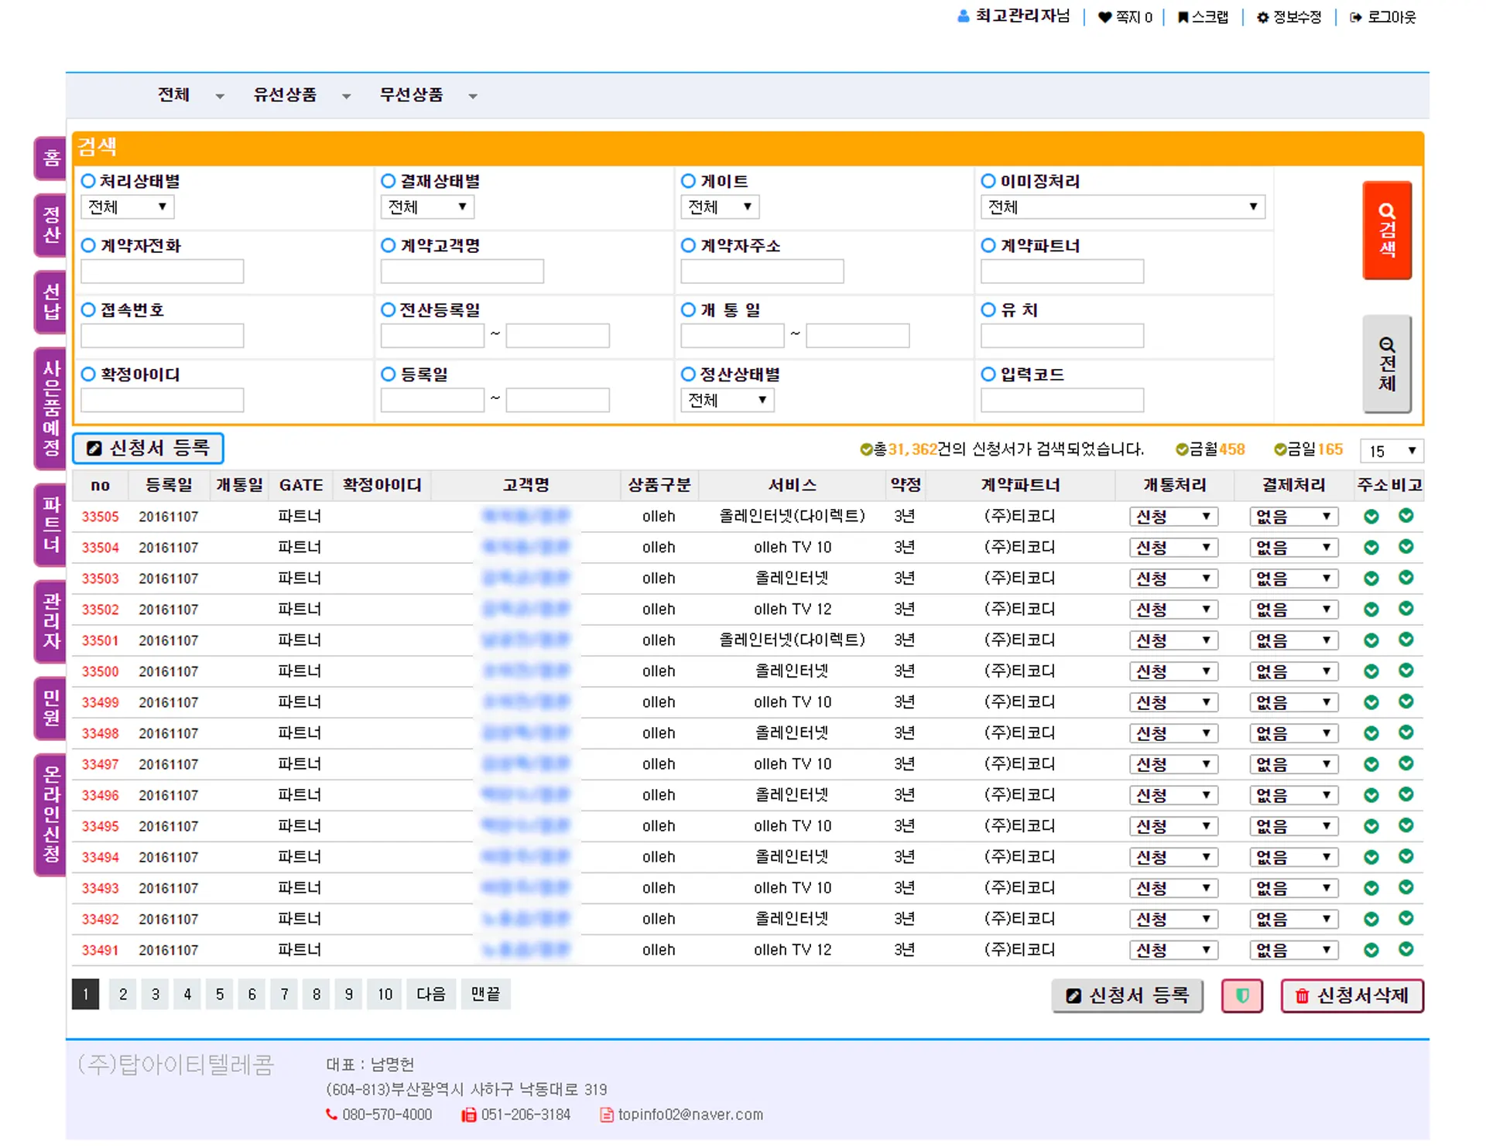
Task: Click the 스크랩 bookmark icon
Action: click(x=1183, y=17)
